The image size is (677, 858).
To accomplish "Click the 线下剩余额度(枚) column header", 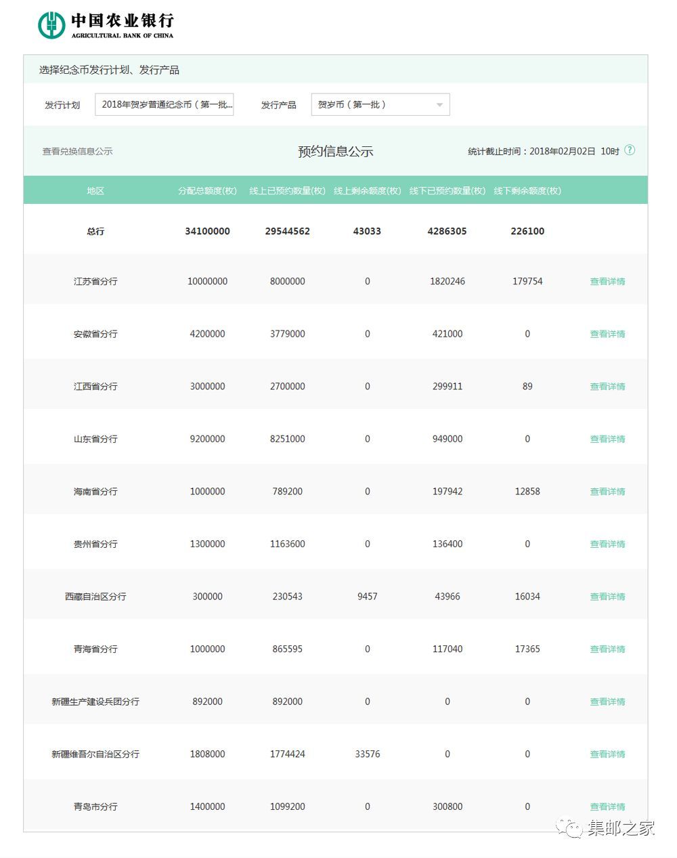I will [527, 191].
